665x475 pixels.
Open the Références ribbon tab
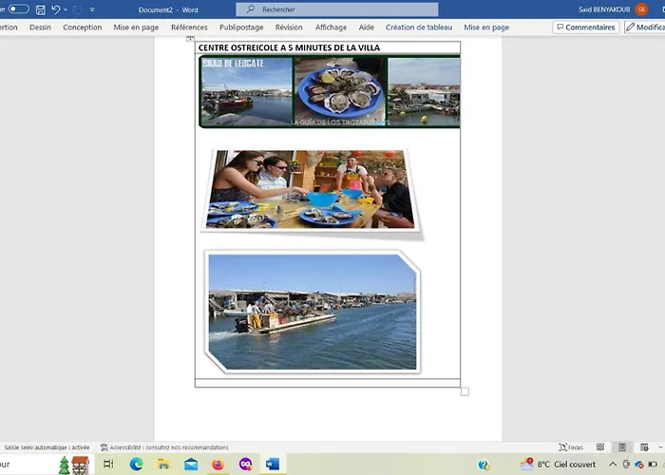189,28
